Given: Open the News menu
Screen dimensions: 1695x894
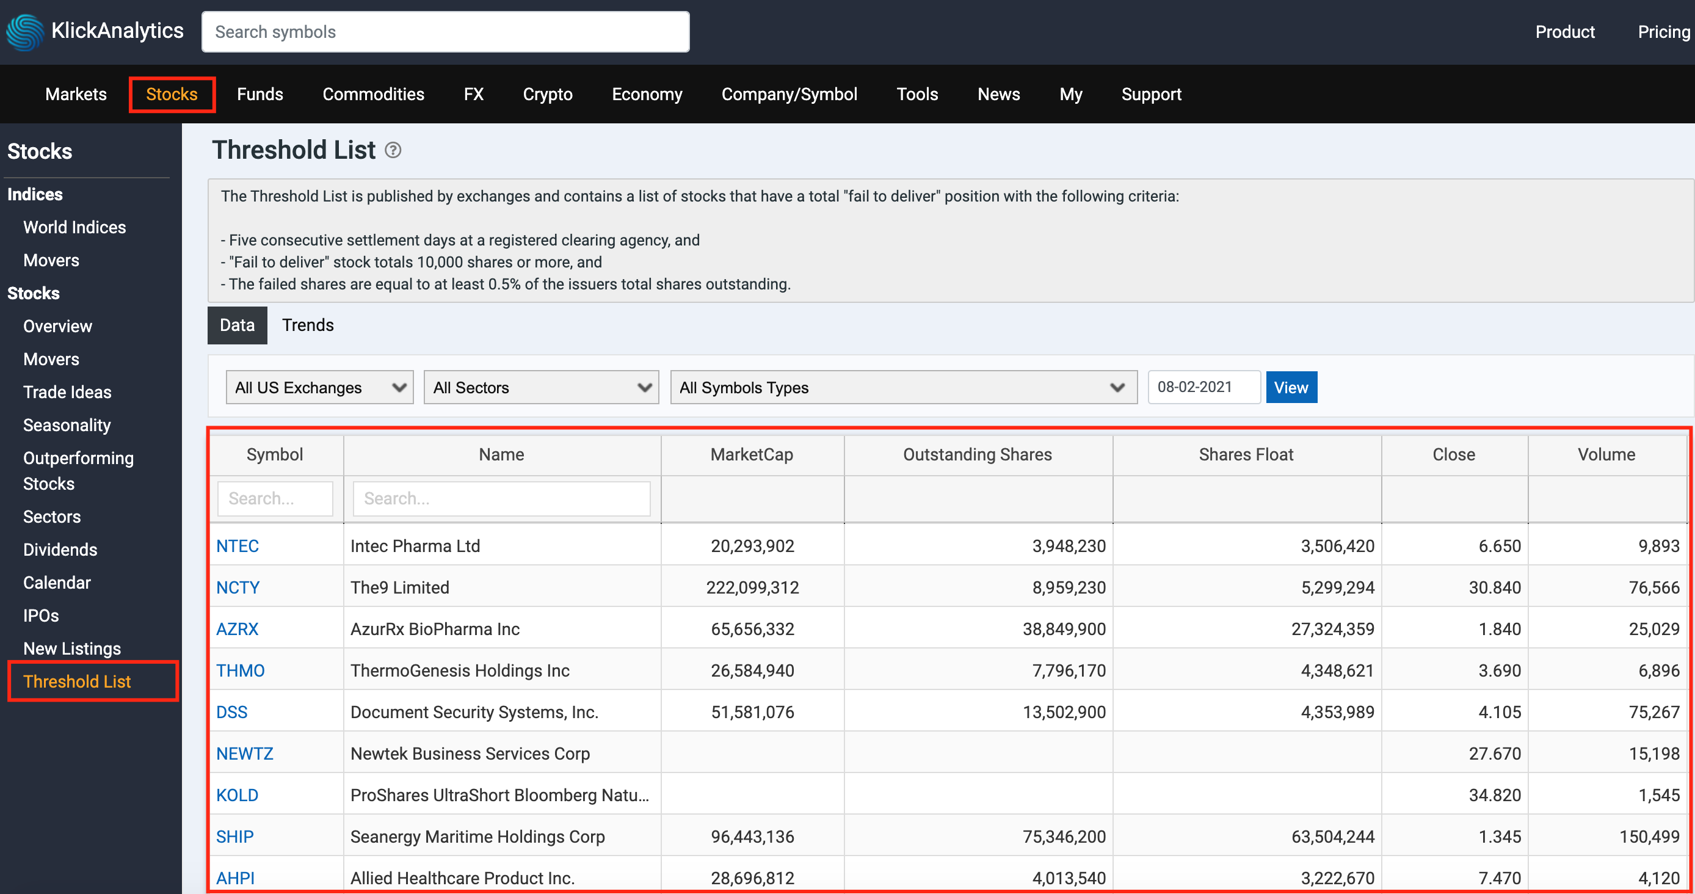Looking at the screenshot, I should click(x=998, y=94).
